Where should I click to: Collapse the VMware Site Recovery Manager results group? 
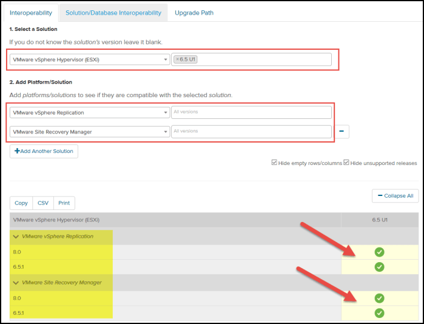pos(16,282)
